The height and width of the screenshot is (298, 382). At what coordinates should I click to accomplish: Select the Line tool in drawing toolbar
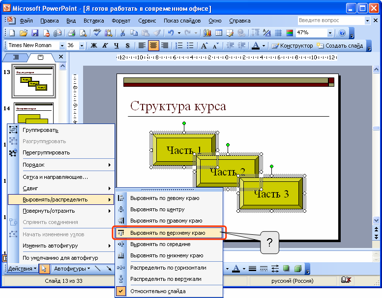(97, 269)
